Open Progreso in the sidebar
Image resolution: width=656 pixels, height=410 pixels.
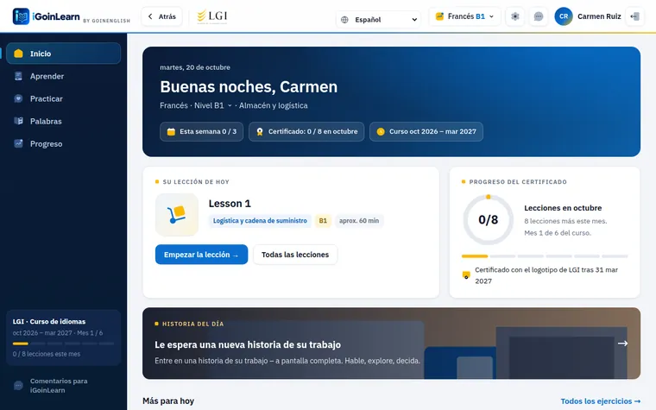[64, 143]
